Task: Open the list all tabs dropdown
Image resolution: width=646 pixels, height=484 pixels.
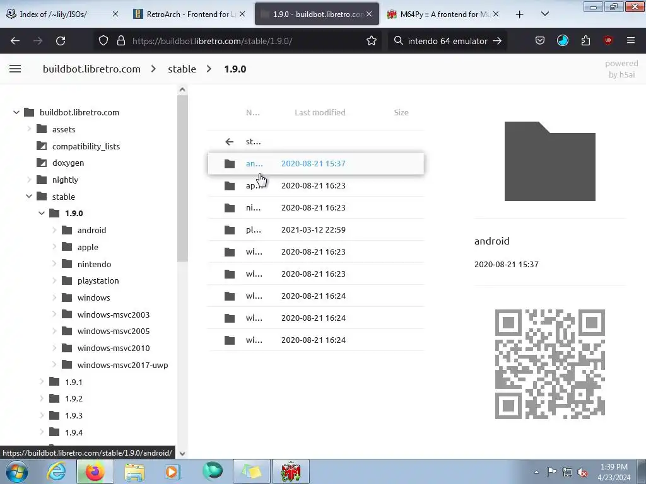Action: (544, 14)
